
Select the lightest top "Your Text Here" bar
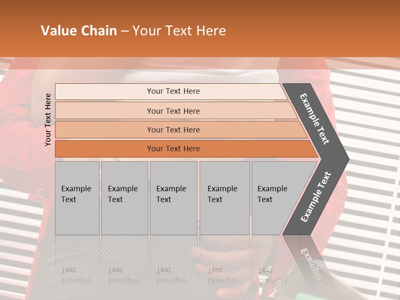173,91
